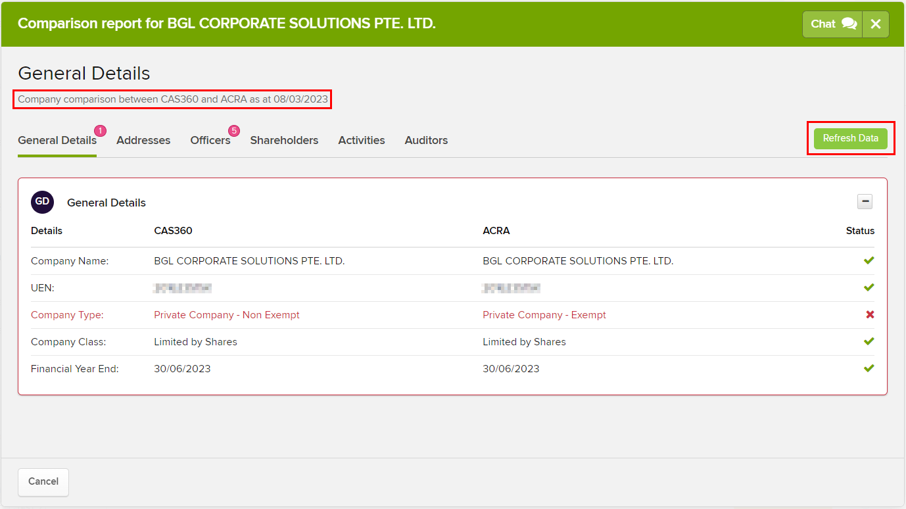Screen dimensions: 906x509
Task: Click the GD circular icon
Action: tap(42, 202)
